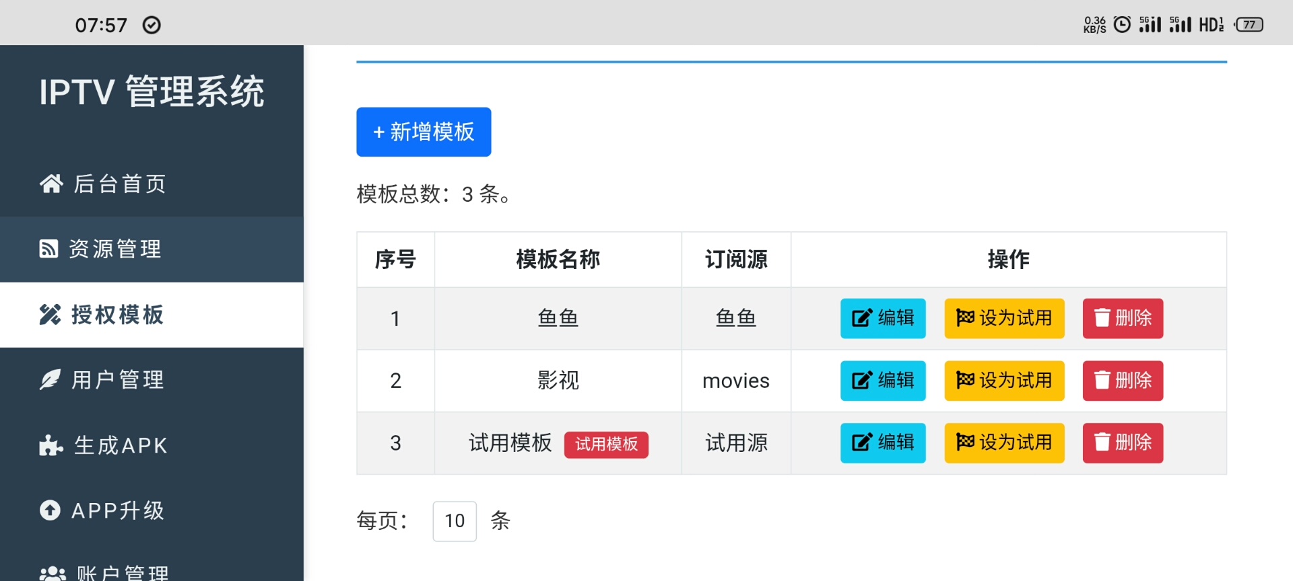This screenshot has height=581, width=1293.
Task: Click the RSS icon for 资源管理
Action: pyautogui.click(x=48, y=249)
